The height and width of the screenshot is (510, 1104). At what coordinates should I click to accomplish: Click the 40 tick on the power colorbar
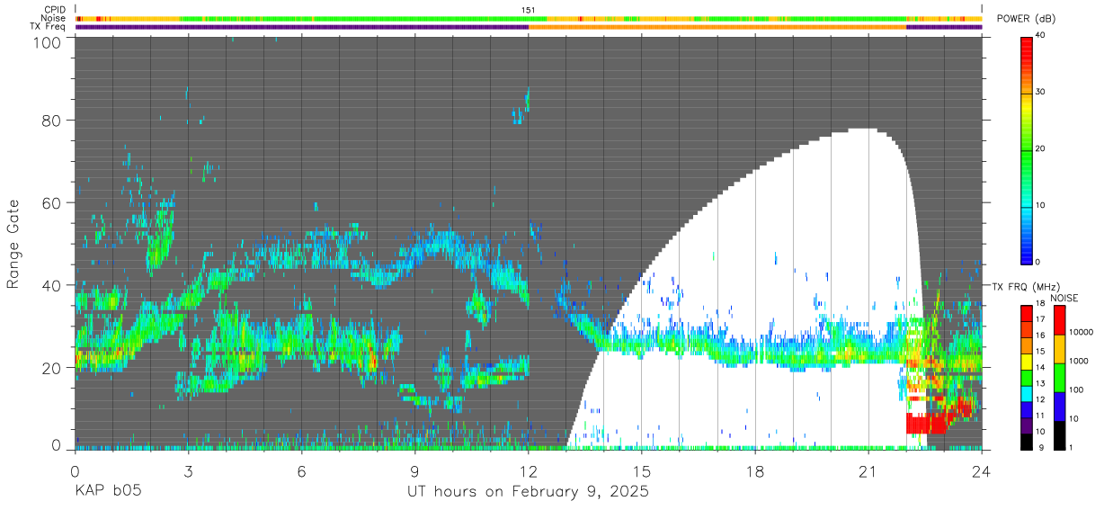click(1040, 35)
